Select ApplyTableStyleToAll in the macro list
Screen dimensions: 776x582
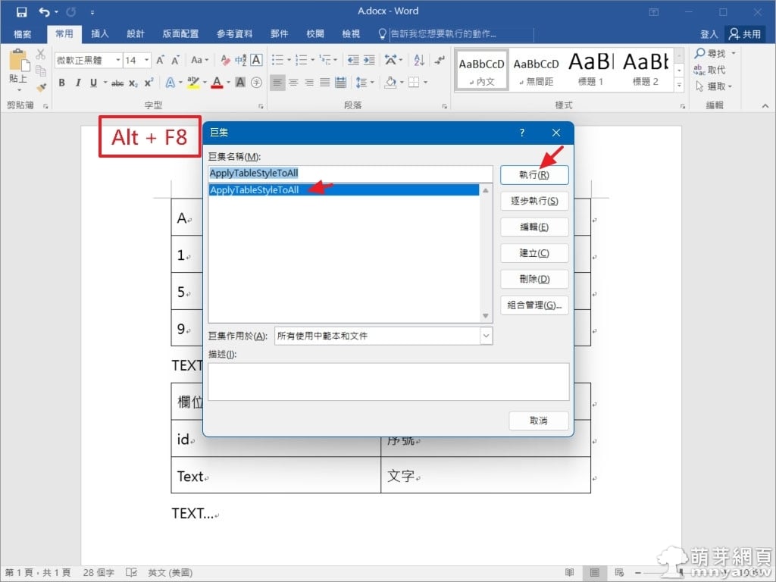pyautogui.click(x=255, y=190)
